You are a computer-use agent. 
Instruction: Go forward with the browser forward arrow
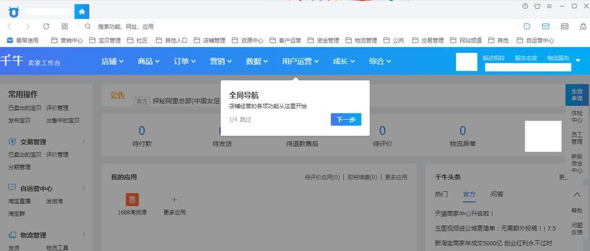tap(28, 26)
